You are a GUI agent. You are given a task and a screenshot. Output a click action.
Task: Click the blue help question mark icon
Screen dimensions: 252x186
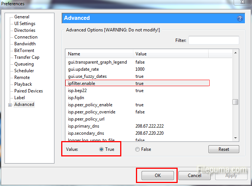coord(240,18)
